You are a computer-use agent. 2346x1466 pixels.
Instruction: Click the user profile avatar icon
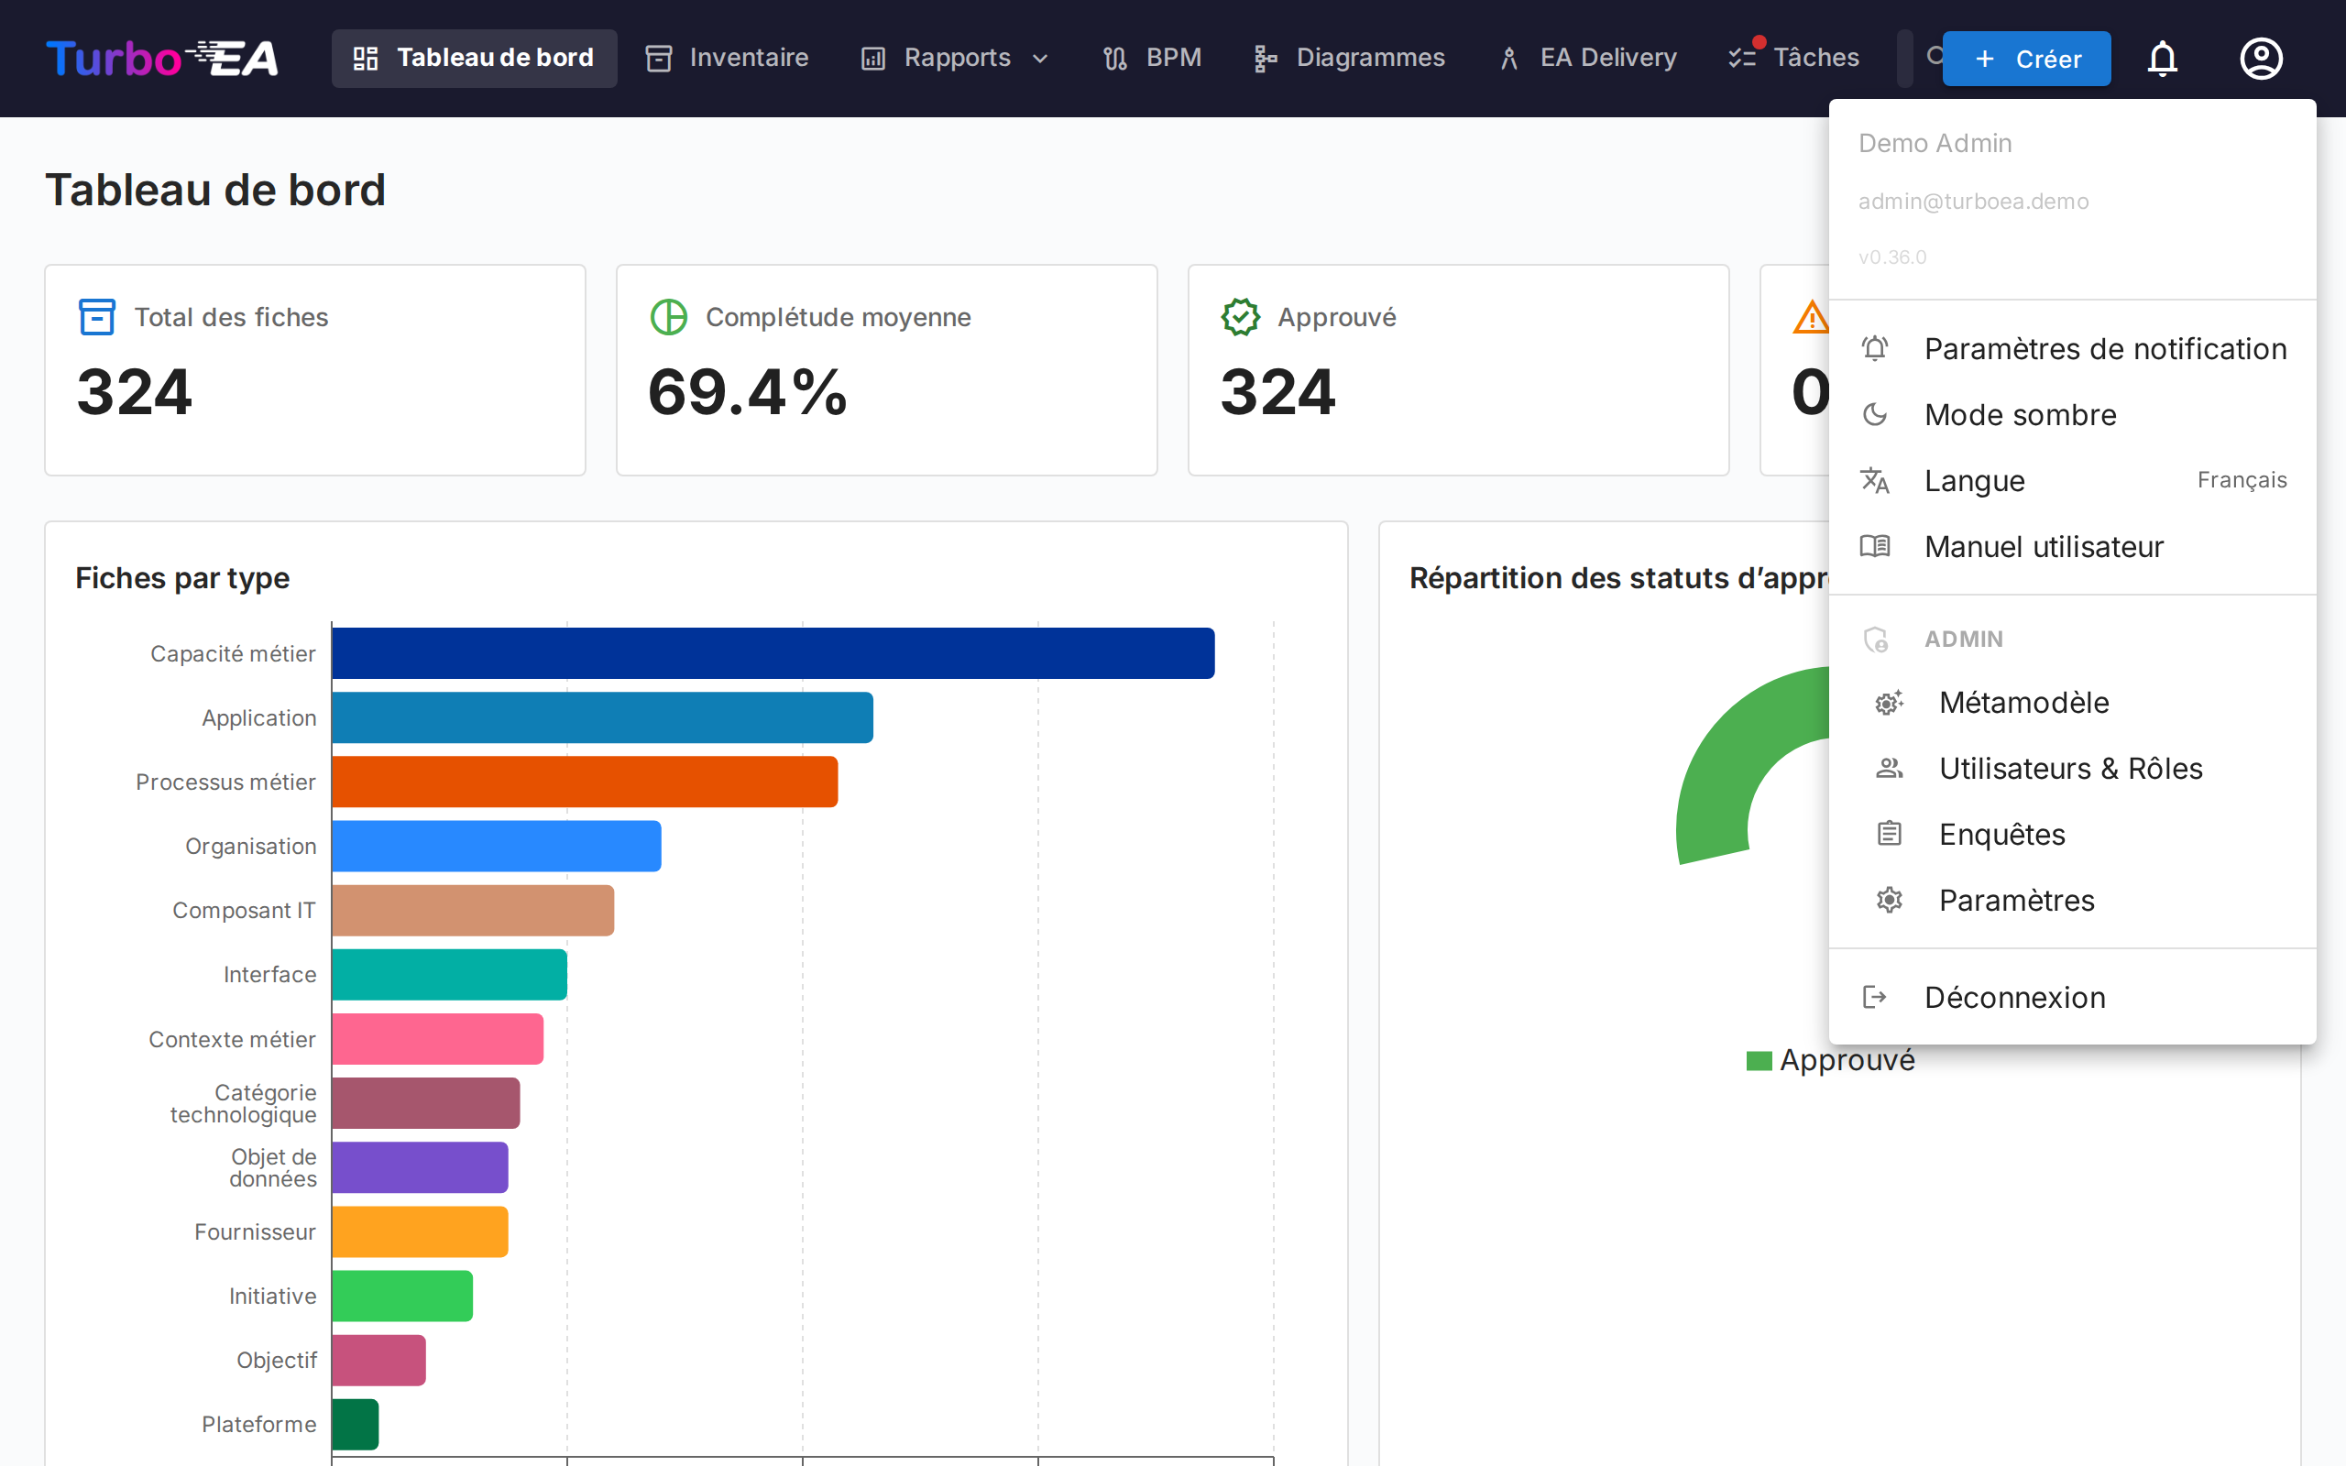(2261, 58)
